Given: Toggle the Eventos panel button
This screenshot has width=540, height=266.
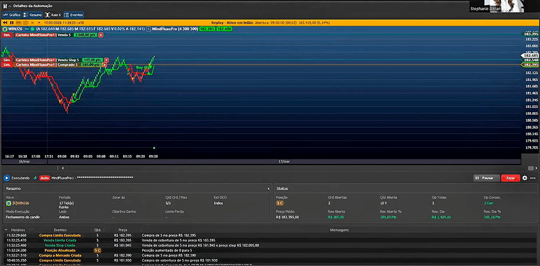Looking at the screenshot, I should click(x=74, y=15).
